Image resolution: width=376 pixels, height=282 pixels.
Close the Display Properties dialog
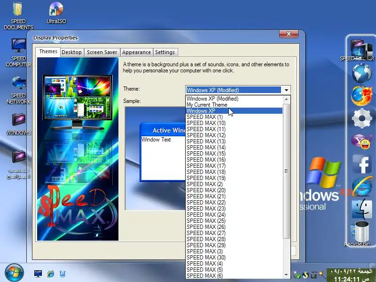(x=289, y=34)
